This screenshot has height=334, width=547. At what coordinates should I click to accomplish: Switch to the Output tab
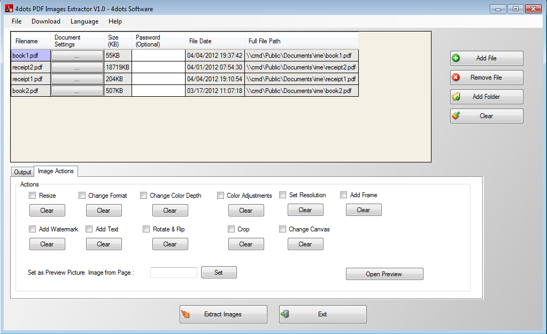click(22, 172)
